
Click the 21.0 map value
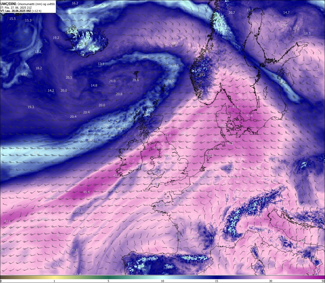[x=112, y=81]
